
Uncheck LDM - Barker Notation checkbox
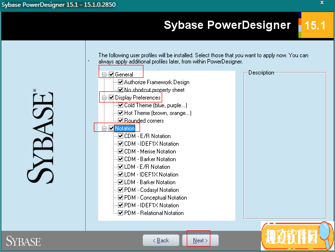pos(120,182)
